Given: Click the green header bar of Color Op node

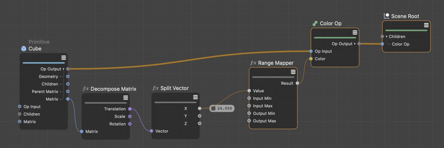Looking at the screenshot, I should pyautogui.click(x=335, y=38).
